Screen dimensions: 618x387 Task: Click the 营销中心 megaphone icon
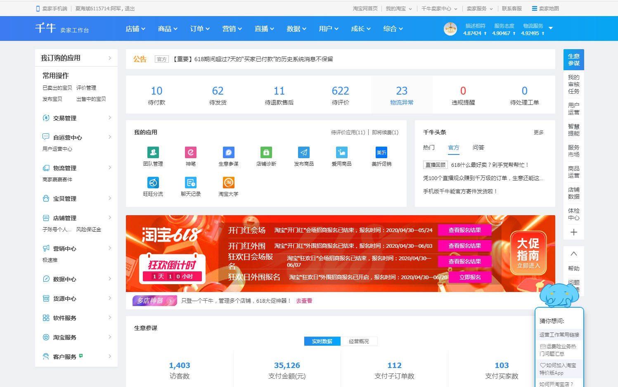(x=46, y=248)
